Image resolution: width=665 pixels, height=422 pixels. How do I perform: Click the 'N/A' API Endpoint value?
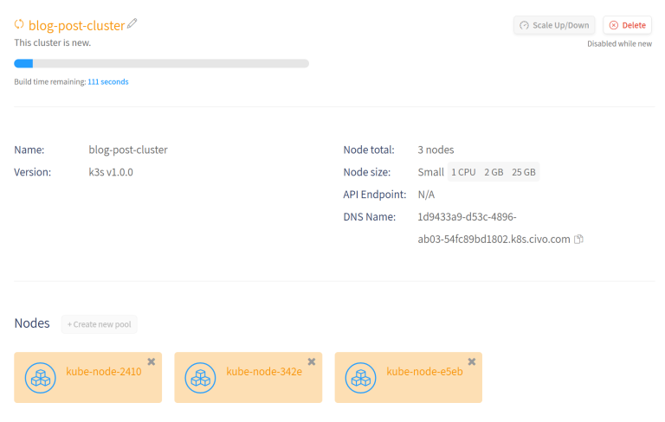click(426, 195)
